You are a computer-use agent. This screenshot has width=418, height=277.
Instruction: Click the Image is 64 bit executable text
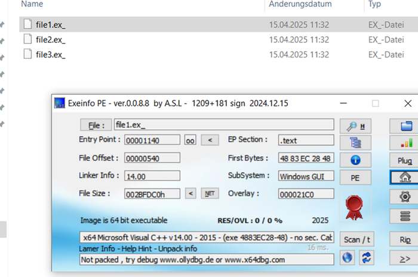[124, 220]
